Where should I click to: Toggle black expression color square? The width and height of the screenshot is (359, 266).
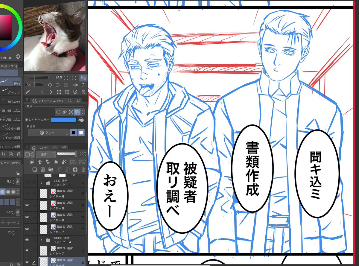coord(74,133)
